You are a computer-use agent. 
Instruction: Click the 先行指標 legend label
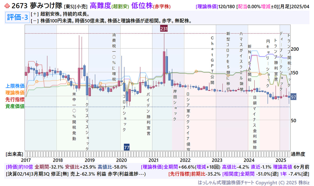click(x=15, y=99)
